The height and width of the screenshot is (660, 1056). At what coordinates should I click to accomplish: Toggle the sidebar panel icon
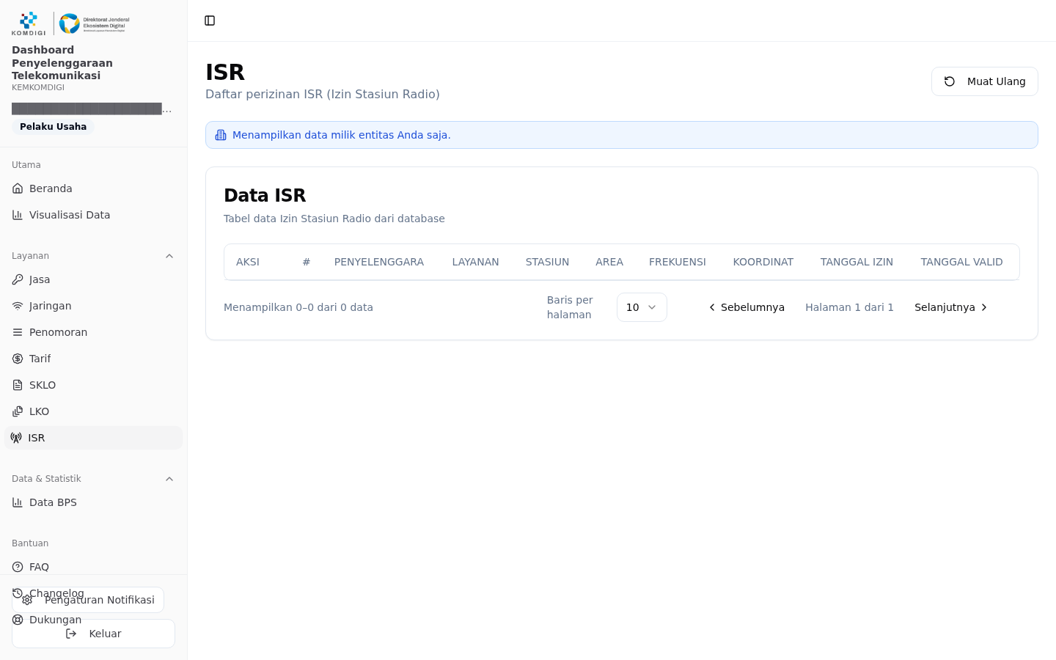coord(210,21)
